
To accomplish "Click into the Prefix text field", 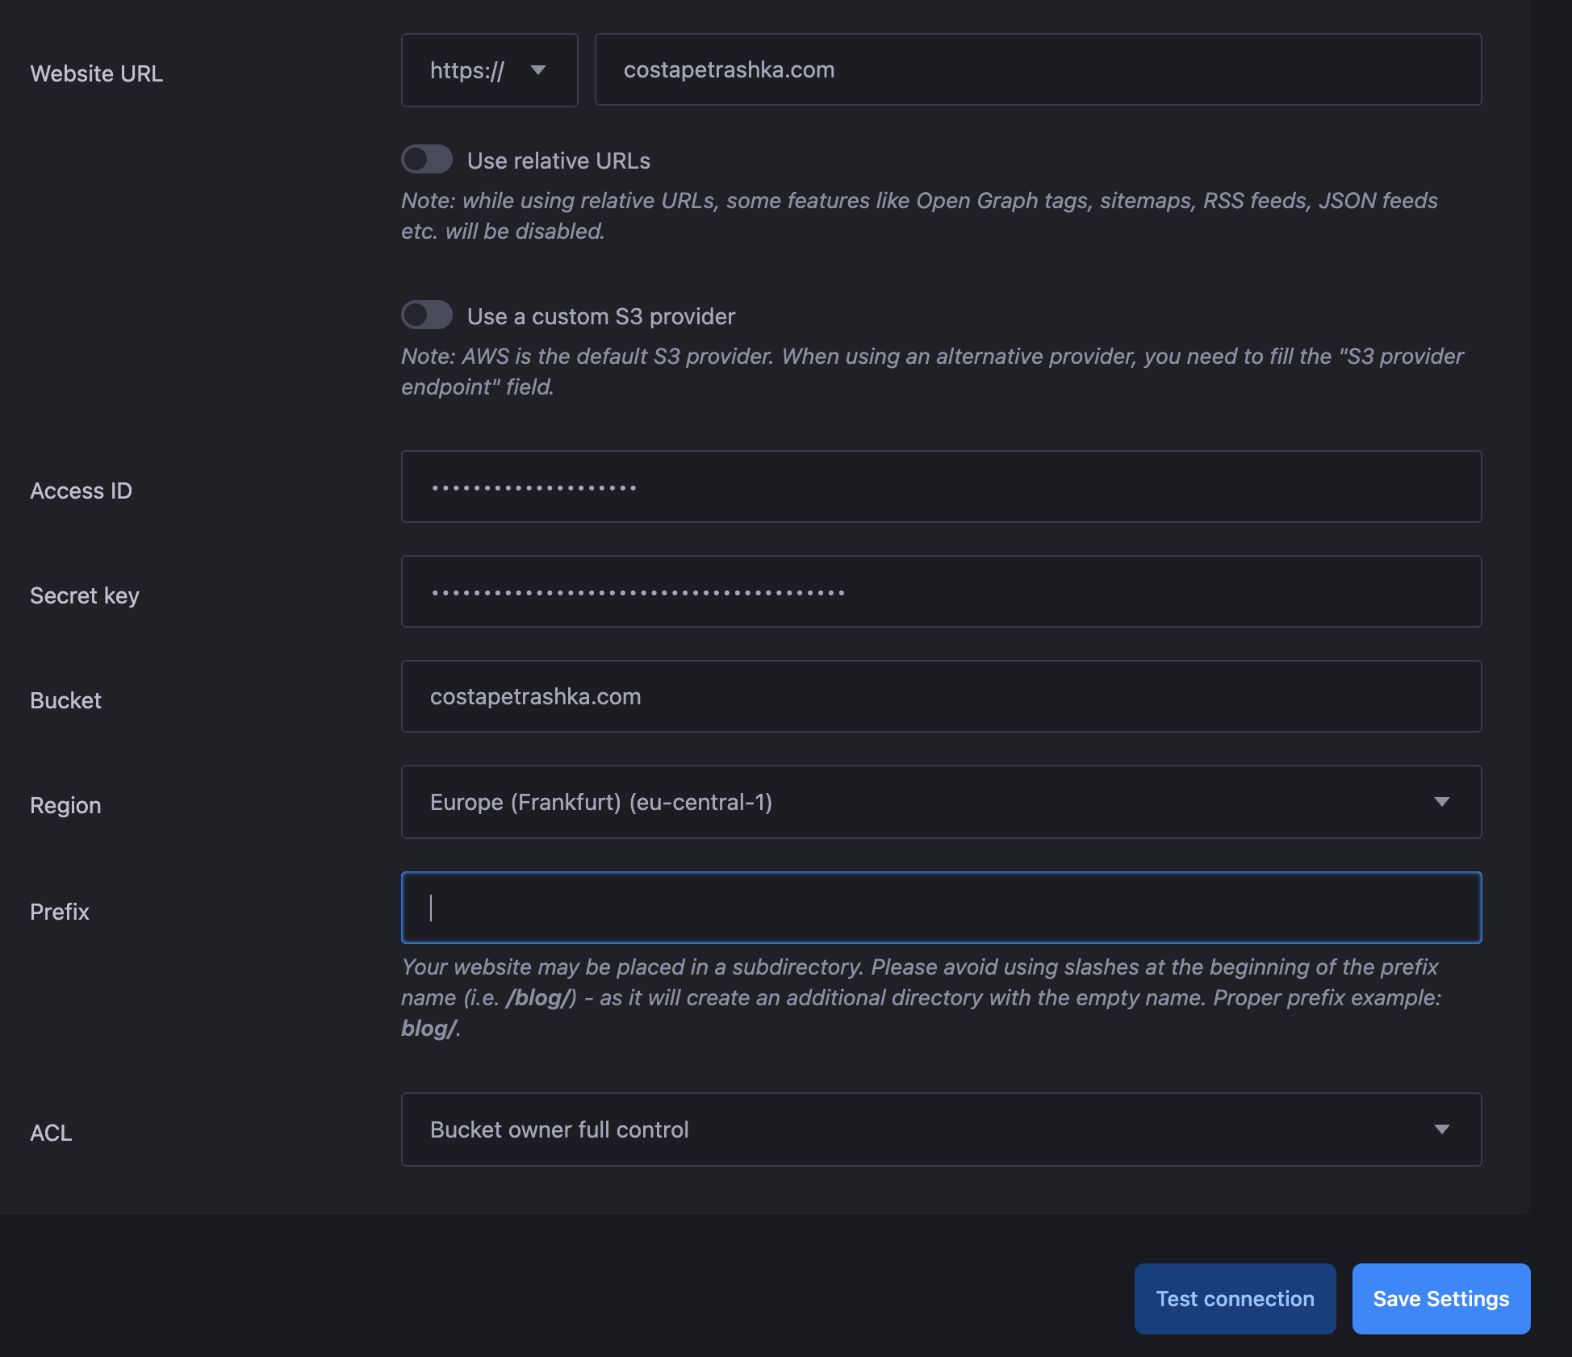I will click(x=940, y=908).
